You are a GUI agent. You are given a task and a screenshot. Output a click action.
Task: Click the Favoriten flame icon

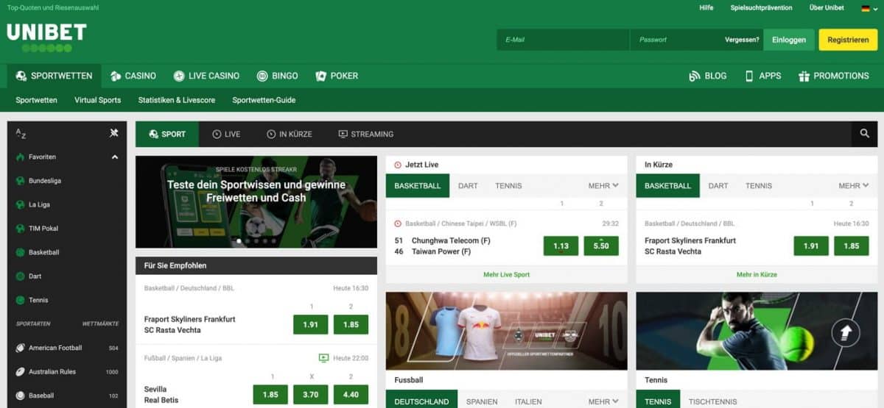(21, 157)
